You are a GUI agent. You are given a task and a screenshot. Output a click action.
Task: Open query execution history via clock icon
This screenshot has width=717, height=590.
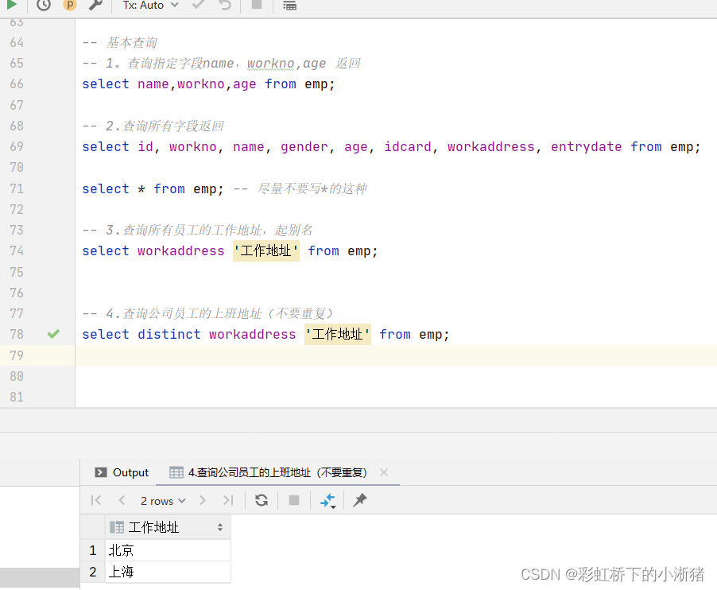click(43, 6)
